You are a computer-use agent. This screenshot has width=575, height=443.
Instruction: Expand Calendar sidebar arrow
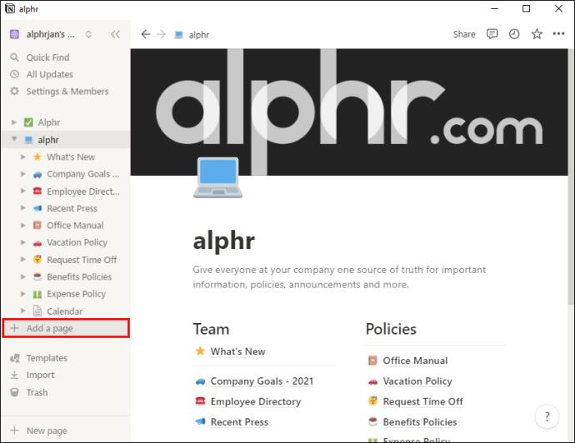click(x=22, y=311)
